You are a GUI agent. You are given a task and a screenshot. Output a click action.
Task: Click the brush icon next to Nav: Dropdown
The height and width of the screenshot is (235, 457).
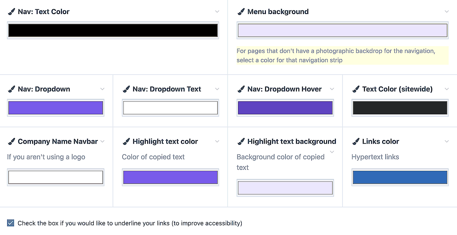point(11,89)
